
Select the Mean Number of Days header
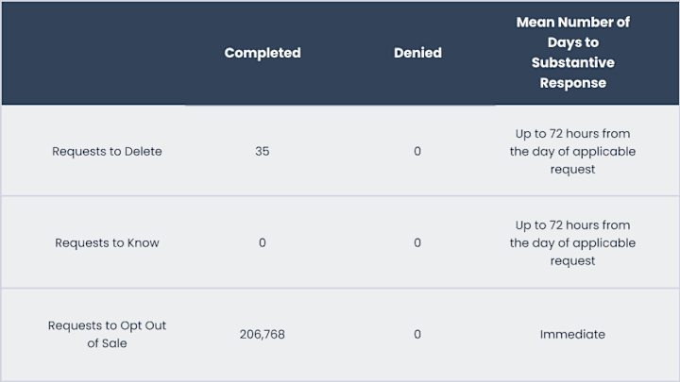573,53
